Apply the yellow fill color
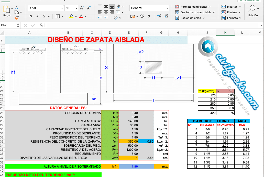The height and width of the screenshot is (177, 264). click(x=71, y=16)
